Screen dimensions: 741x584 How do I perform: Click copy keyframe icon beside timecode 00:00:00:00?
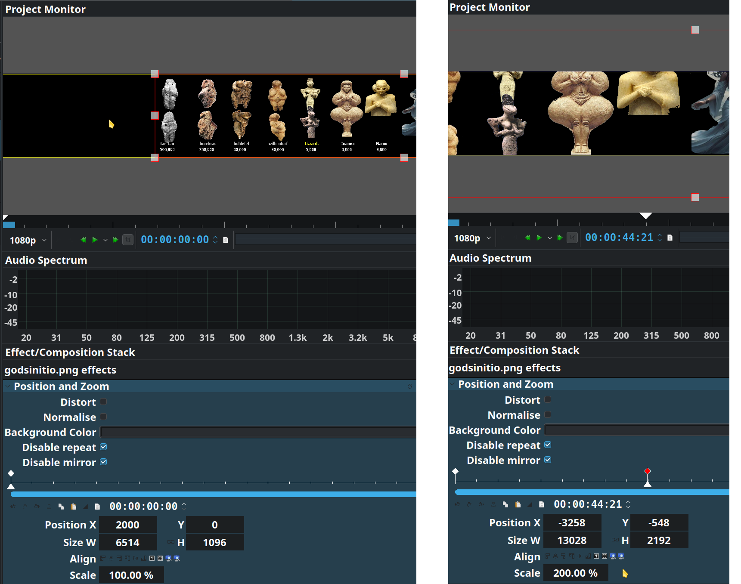click(x=61, y=507)
